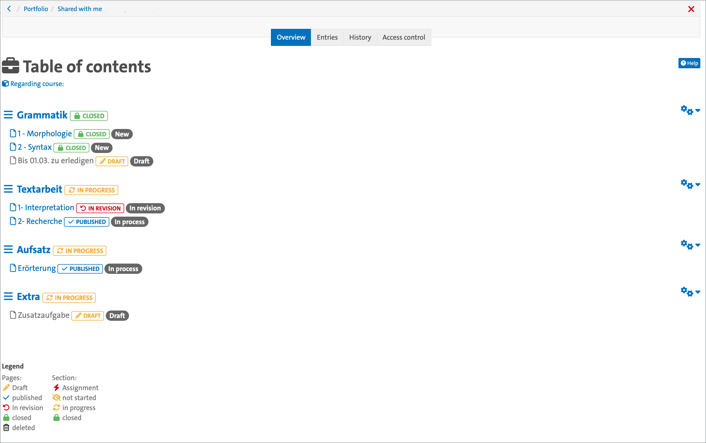Image resolution: width=706 pixels, height=443 pixels.
Task: Click the back arrow in breadcrumb
Action: click(x=9, y=9)
